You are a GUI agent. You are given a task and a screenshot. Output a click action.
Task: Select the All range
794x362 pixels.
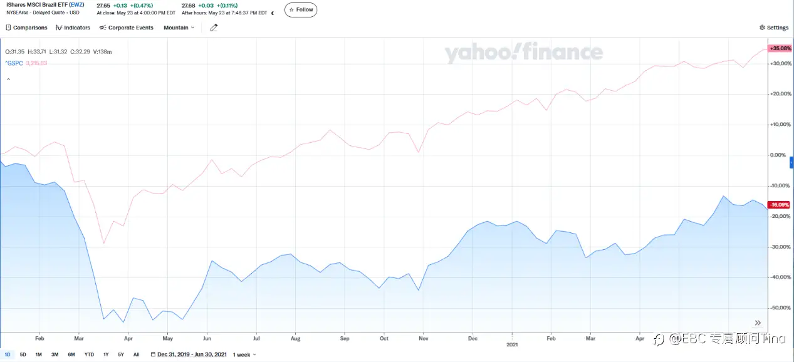[136, 354]
